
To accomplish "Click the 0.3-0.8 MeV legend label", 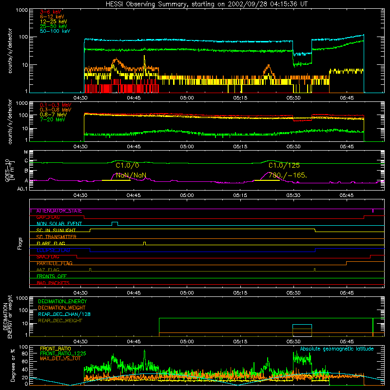I will pyautogui.click(x=56, y=110).
